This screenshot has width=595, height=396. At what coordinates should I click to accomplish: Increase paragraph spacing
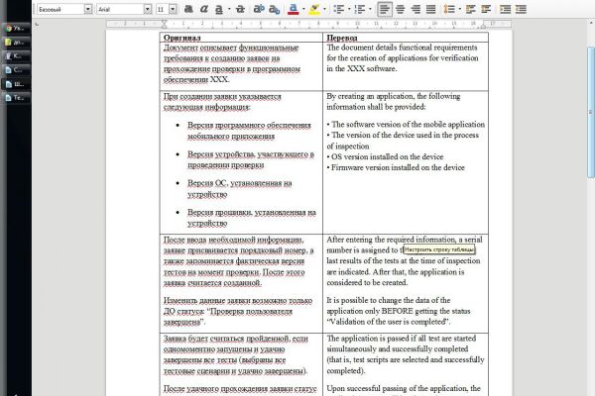click(x=470, y=9)
